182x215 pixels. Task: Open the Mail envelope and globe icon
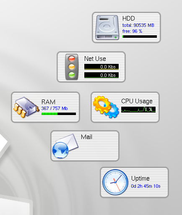(65, 146)
